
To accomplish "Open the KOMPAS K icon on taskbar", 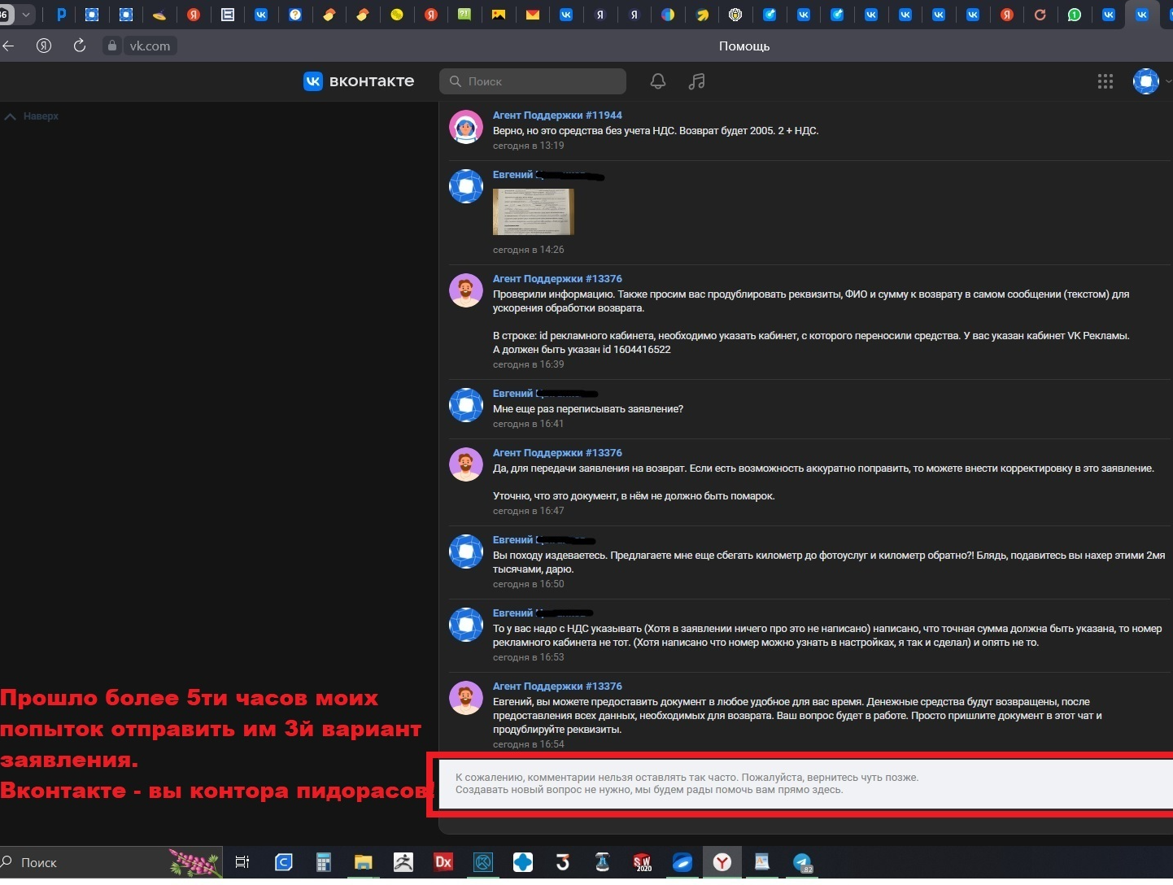I will point(483,862).
